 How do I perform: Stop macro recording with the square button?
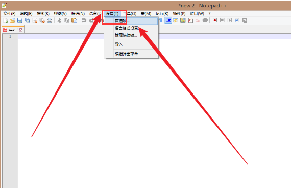(x=222, y=20)
